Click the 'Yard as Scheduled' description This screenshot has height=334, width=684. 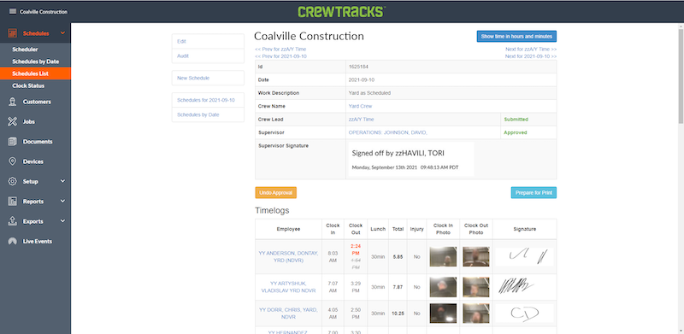click(x=369, y=93)
